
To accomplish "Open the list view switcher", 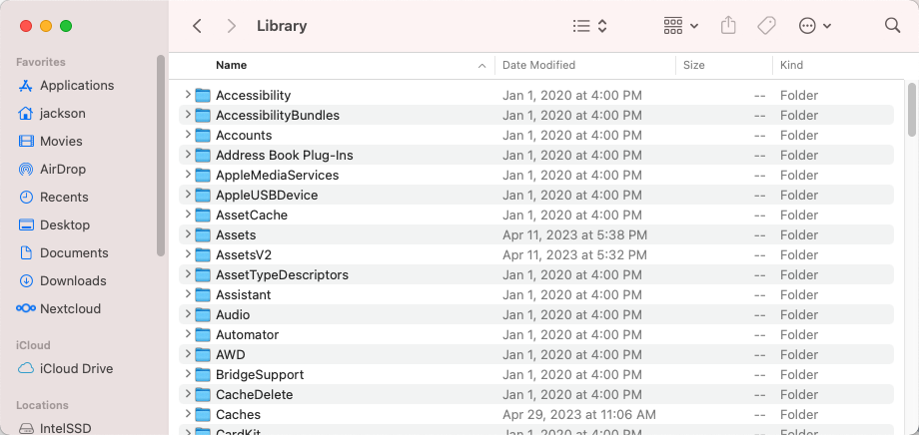I will click(590, 26).
